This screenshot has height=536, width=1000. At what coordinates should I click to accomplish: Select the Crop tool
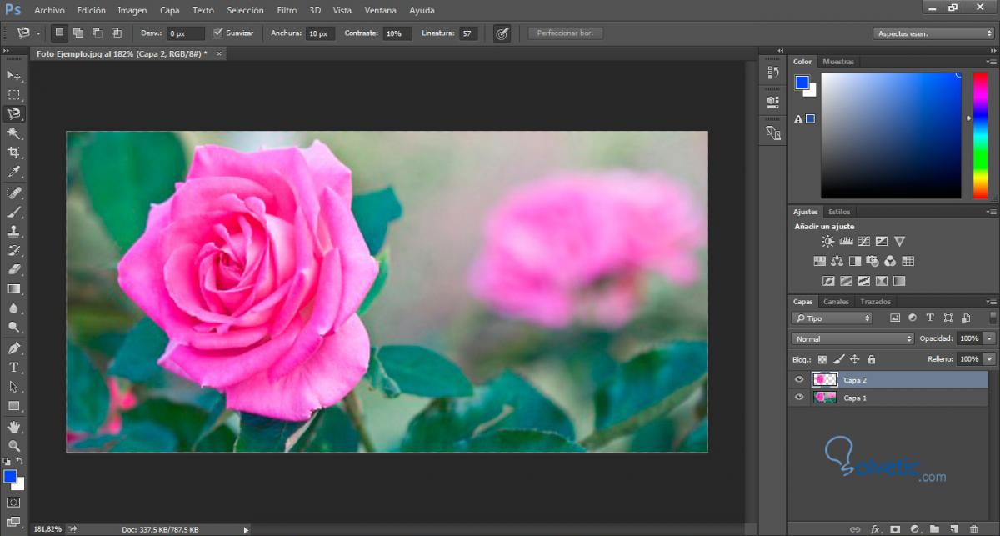[14, 153]
